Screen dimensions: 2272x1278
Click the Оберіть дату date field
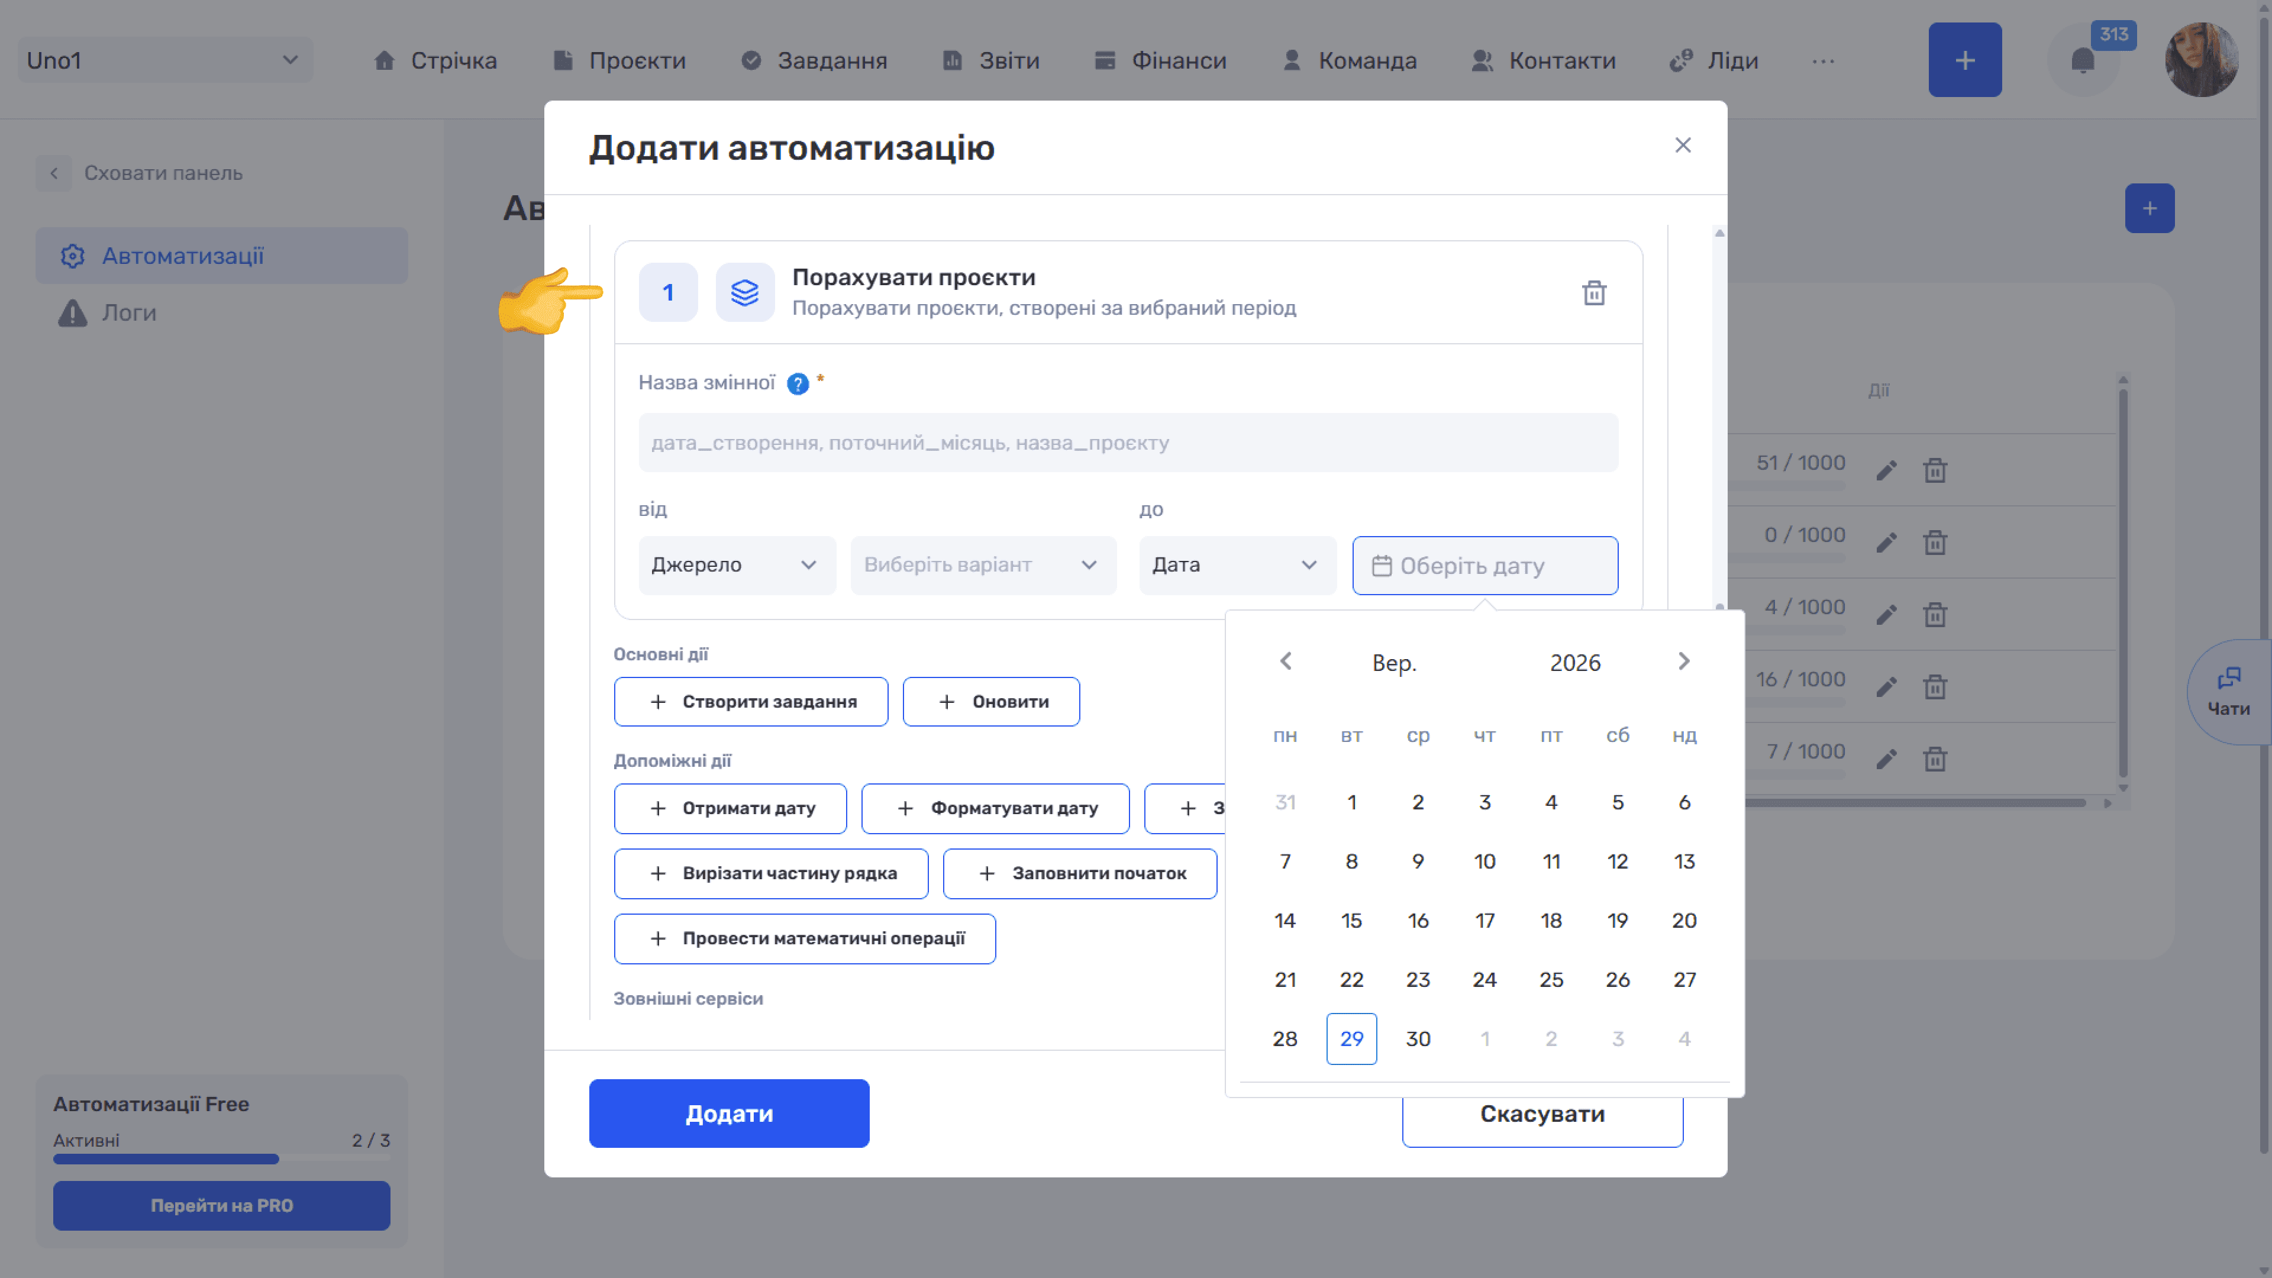tap(1485, 566)
